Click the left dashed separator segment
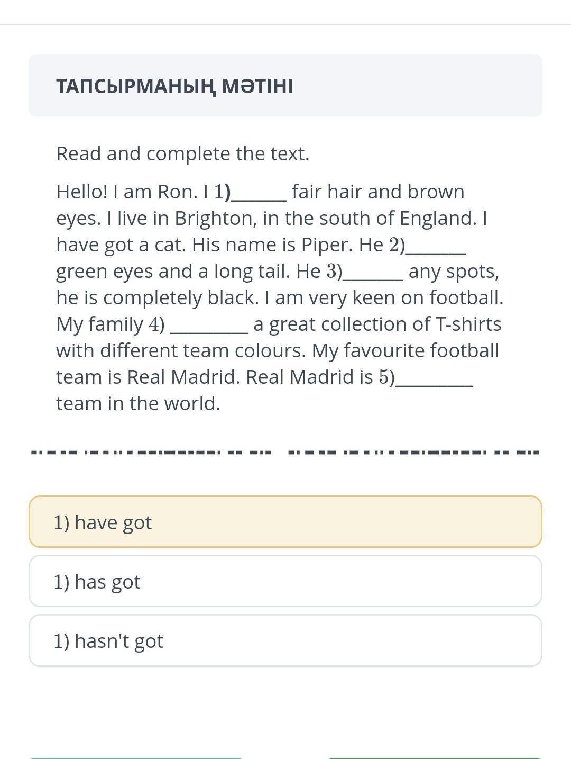Image resolution: width=571 pixels, height=759 pixels. 152,453
